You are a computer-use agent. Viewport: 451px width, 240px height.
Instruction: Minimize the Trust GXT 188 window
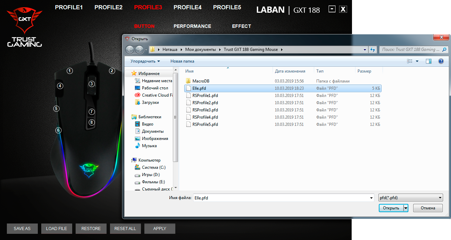pyautogui.click(x=332, y=9)
